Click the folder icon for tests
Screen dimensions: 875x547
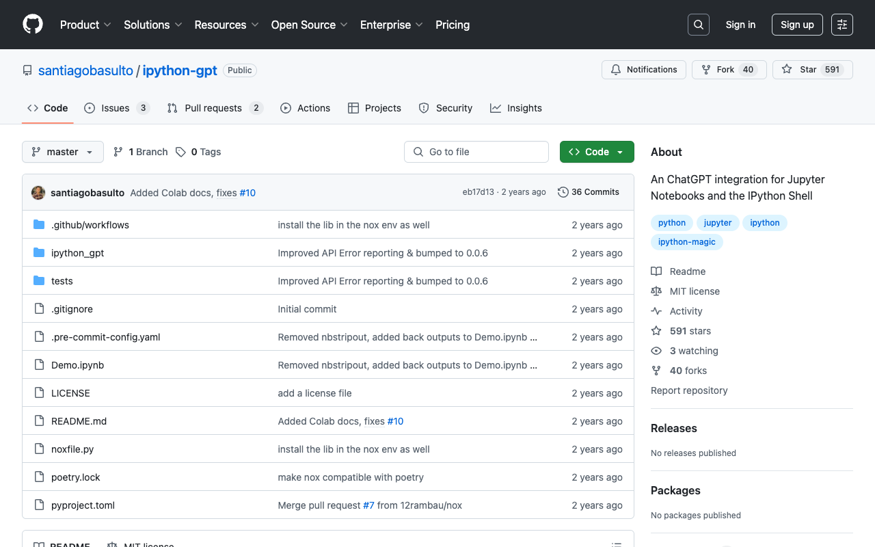(x=39, y=281)
